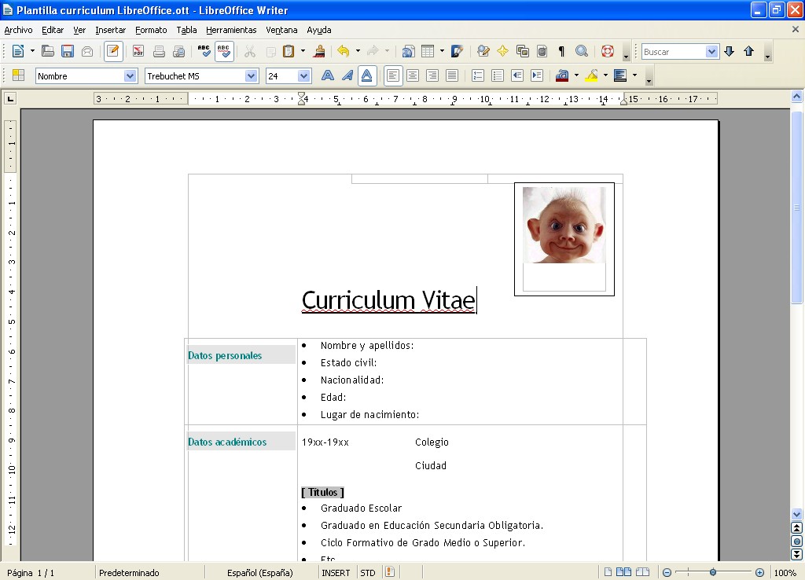The height and width of the screenshot is (580, 805).
Task: Open the Insertar menu
Action: pos(110,31)
